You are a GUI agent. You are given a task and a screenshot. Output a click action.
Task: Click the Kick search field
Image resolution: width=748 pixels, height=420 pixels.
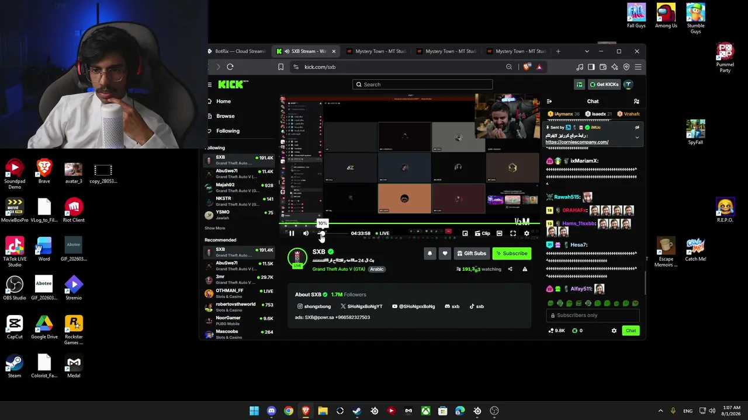click(x=423, y=85)
